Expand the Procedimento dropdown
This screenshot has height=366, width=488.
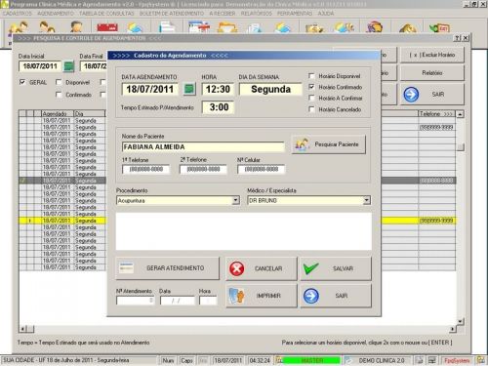click(236, 200)
